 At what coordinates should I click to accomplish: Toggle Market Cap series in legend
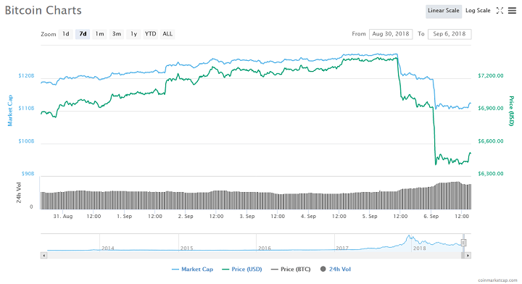192,270
